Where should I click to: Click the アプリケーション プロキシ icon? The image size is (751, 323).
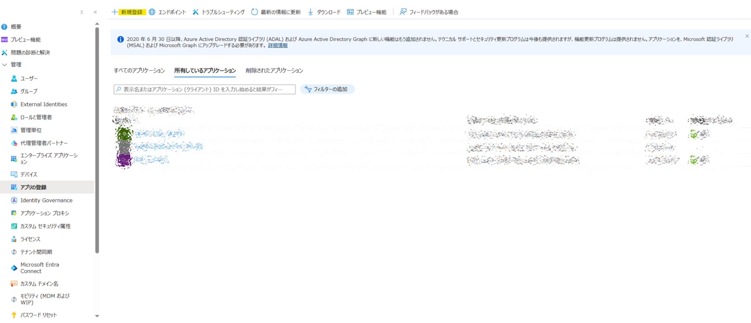[x=14, y=213]
